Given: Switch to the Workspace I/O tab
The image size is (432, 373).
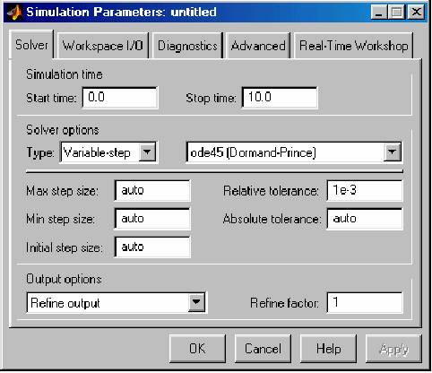Looking at the screenshot, I should [102, 46].
